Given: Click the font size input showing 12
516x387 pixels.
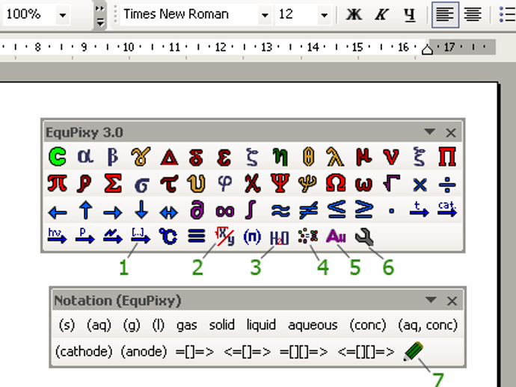Looking at the screenshot, I should coord(296,15).
